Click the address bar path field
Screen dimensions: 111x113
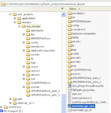[x=56, y=4]
